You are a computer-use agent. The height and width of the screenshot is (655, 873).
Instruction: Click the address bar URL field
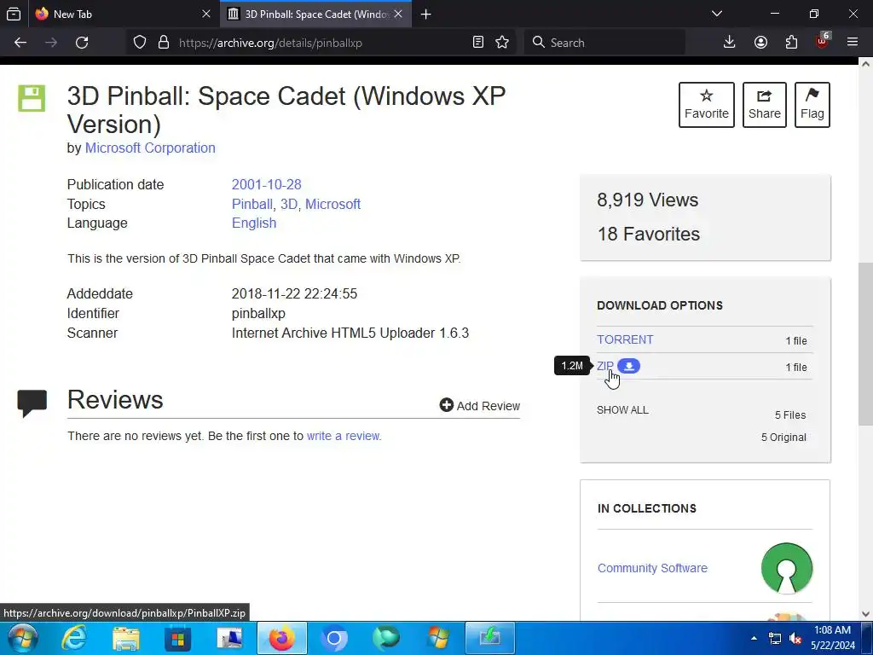(x=323, y=43)
